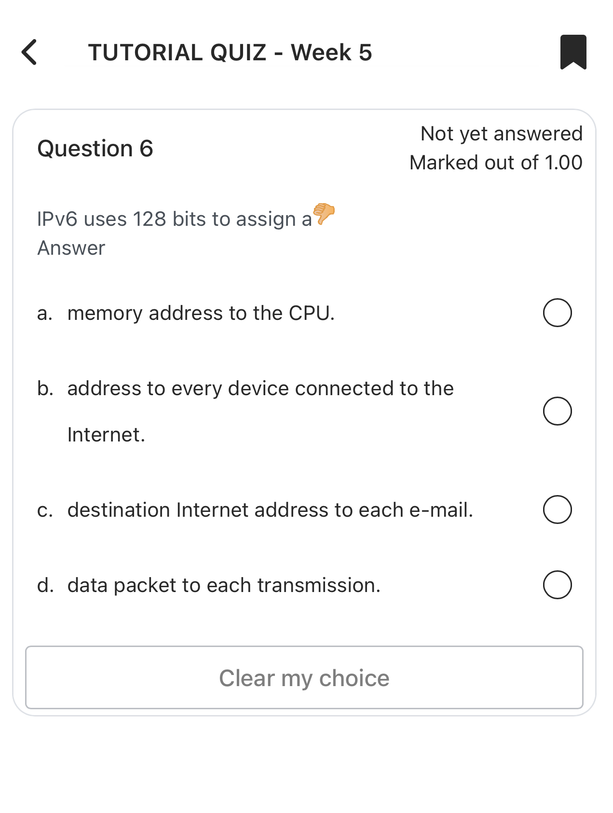The image size is (613, 813).
Task: Click the TUTORIAL QUIZ - Week 5 title
Action: click(x=230, y=52)
